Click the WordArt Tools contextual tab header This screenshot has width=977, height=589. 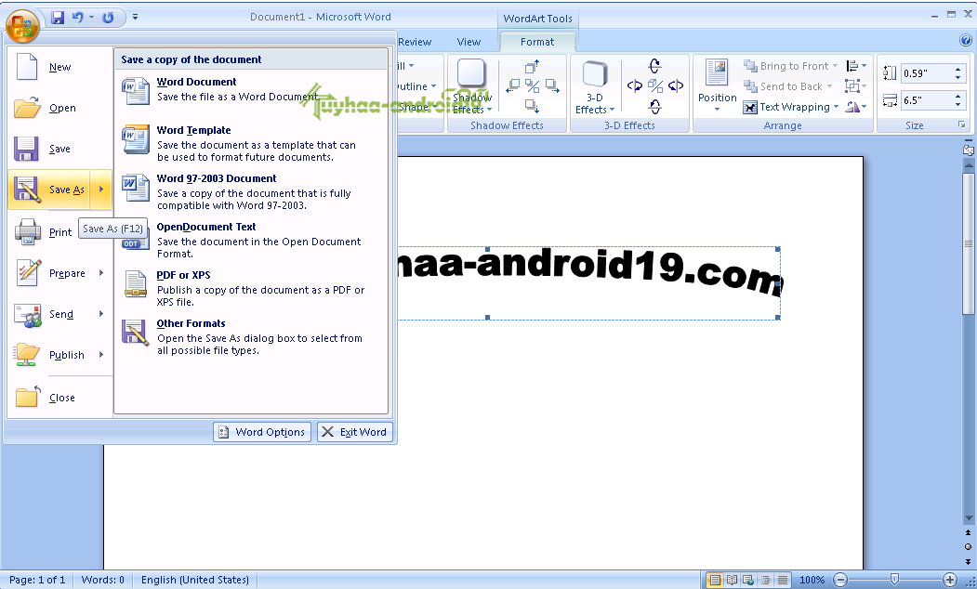coord(537,19)
